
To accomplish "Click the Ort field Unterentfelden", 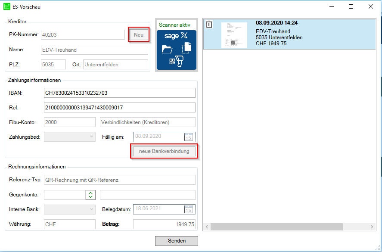I will point(115,65).
